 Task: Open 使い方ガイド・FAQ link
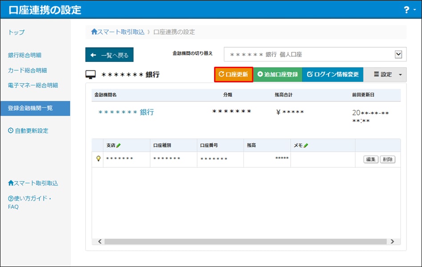pyautogui.click(x=29, y=202)
